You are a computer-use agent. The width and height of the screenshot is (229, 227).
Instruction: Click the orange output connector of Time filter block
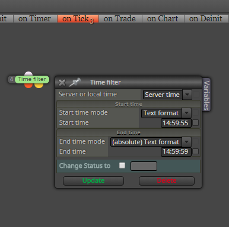click(28, 86)
